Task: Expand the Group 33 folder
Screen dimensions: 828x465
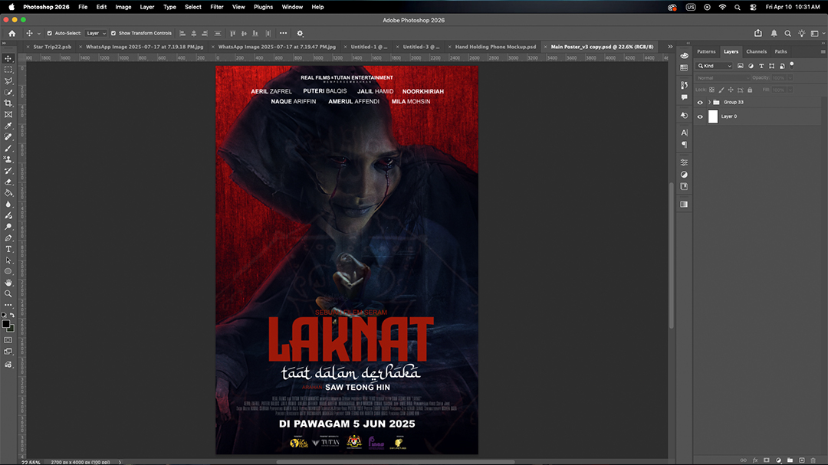Action: (709, 103)
